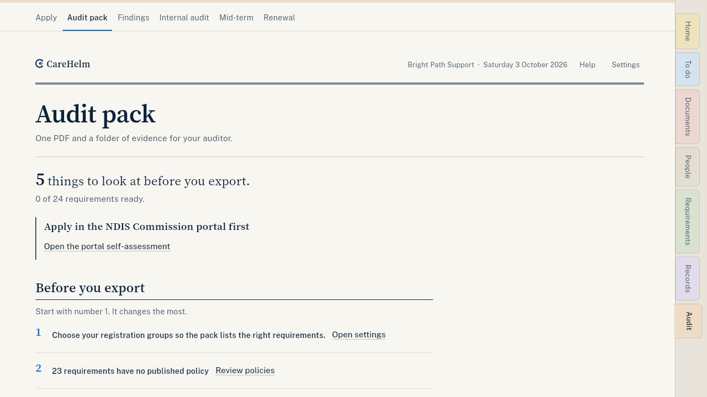Open the Requirements side tab

pyautogui.click(x=688, y=222)
